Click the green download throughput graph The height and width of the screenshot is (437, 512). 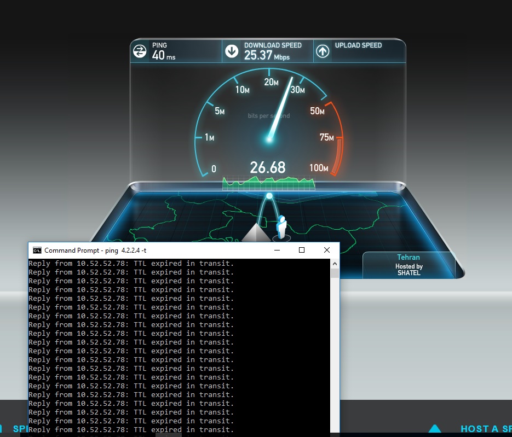pos(268,183)
